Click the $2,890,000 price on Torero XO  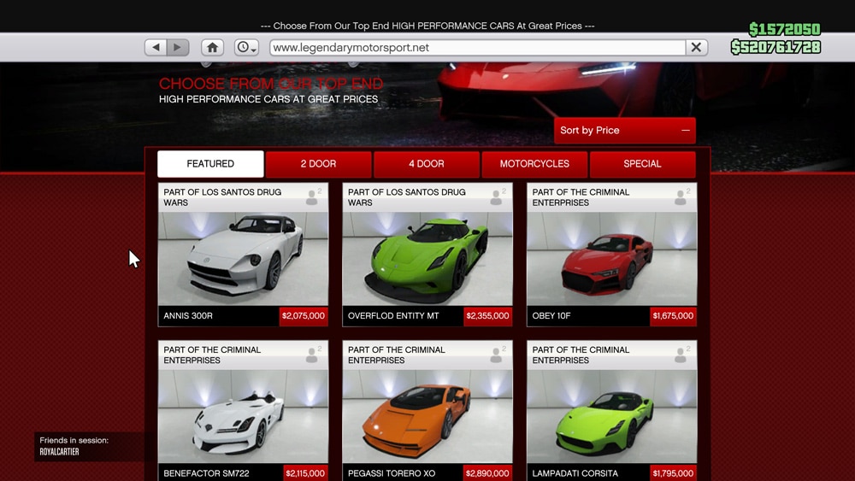click(x=487, y=472)
